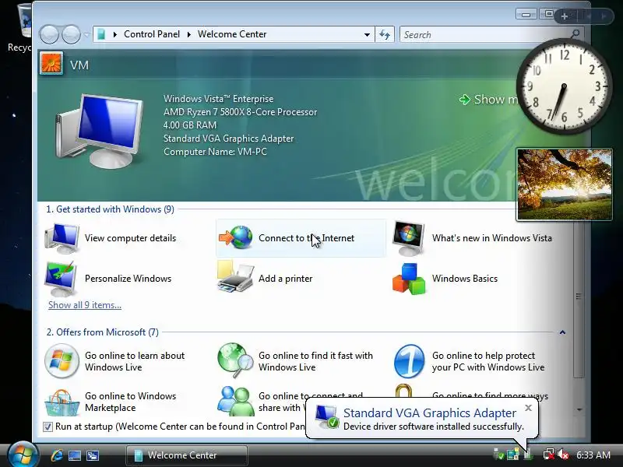Click Welcome Center taskbar button
Screen dimensions: 623x467
187,455
